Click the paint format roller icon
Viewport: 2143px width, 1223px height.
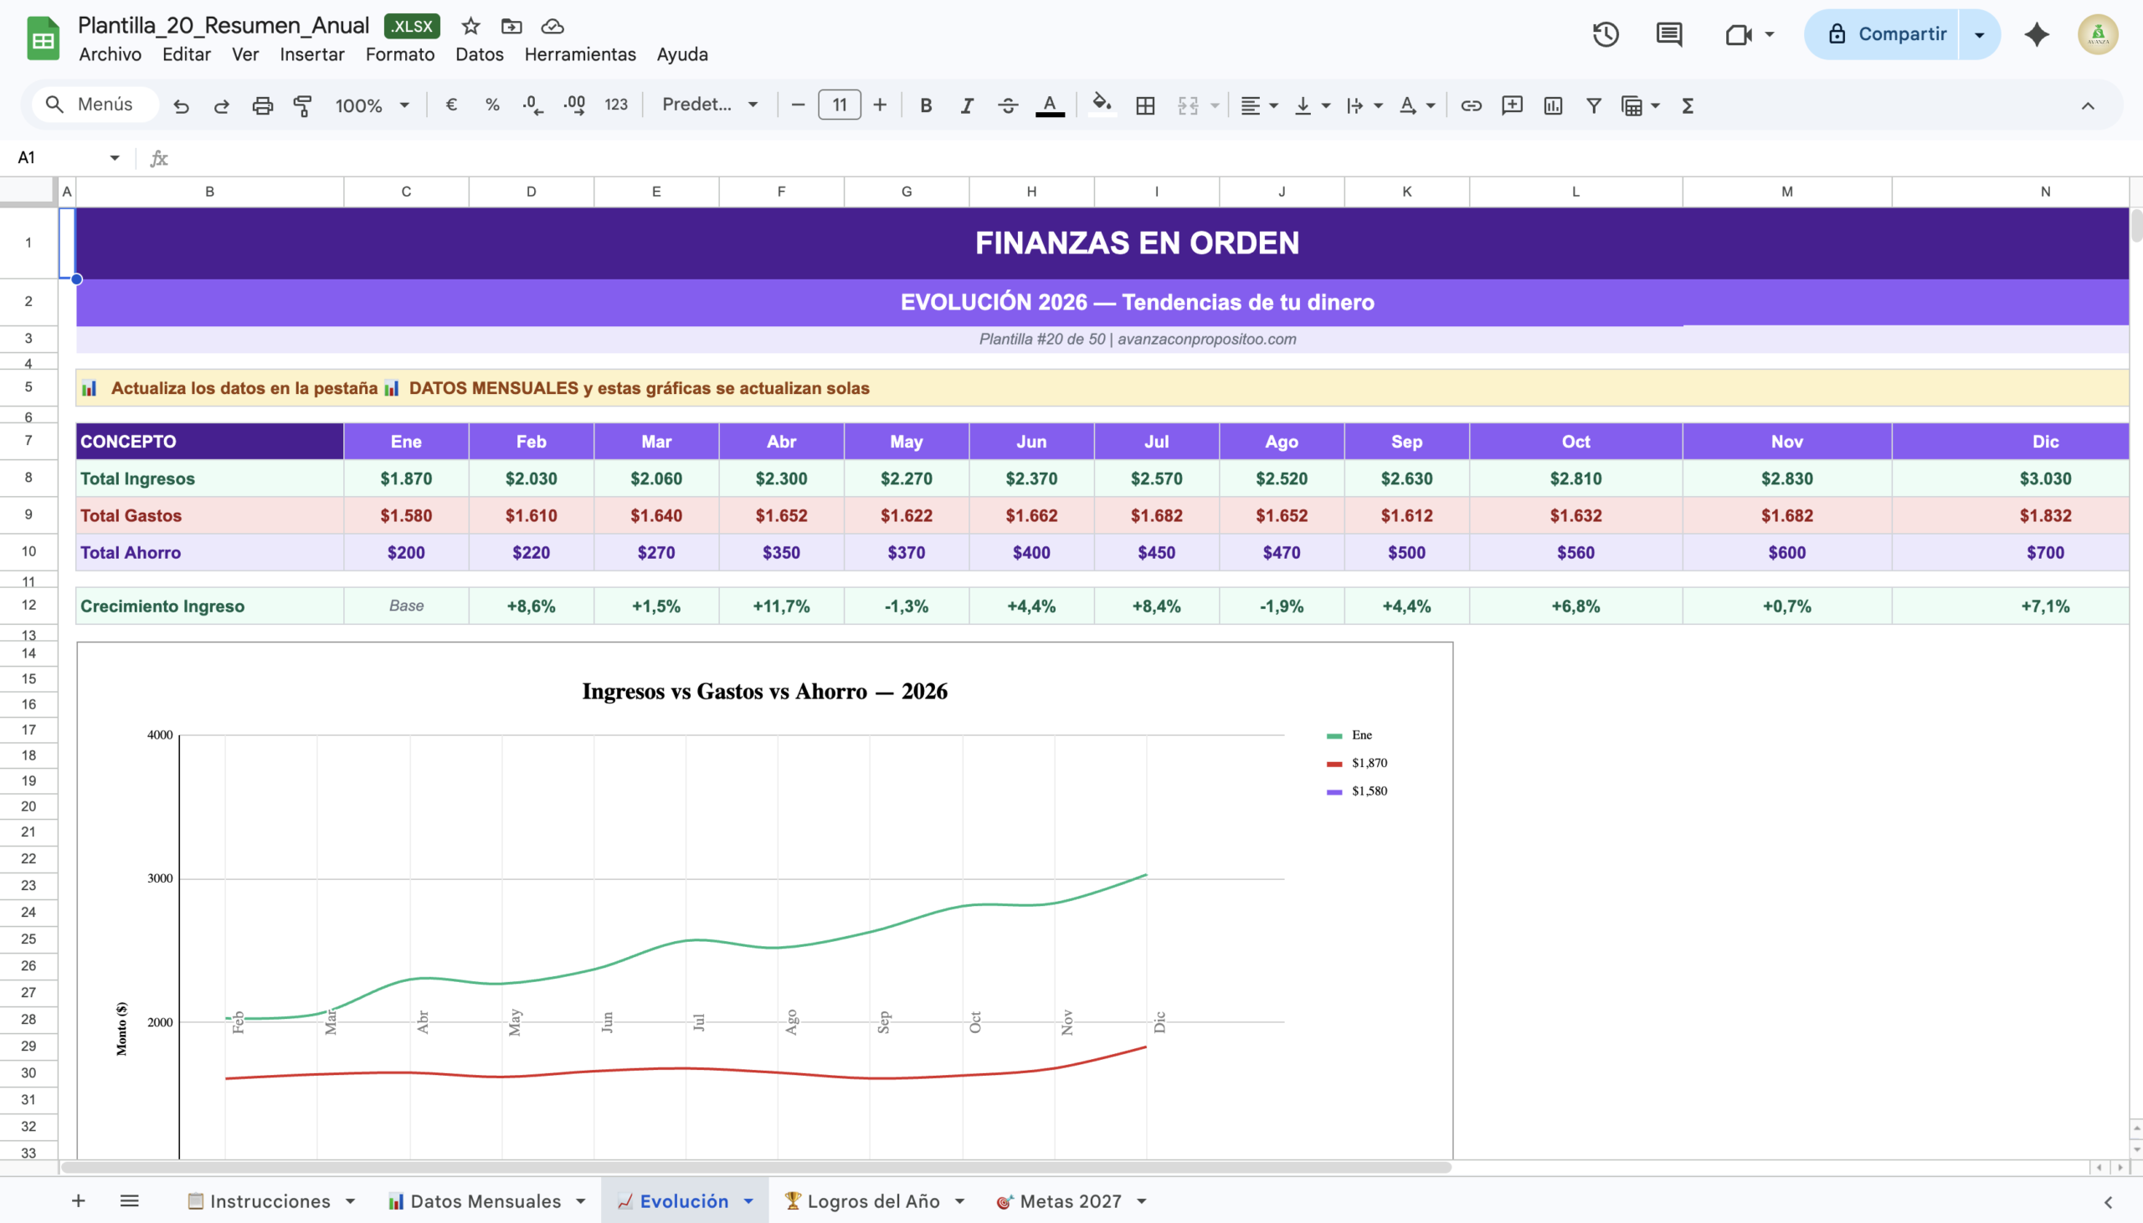pos(302,105)
